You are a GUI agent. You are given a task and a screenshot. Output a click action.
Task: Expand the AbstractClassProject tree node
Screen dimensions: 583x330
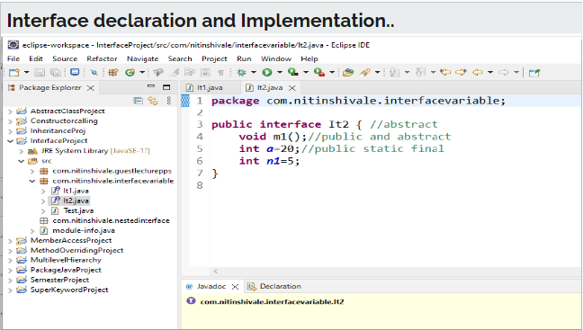click(x=11, y=111)
